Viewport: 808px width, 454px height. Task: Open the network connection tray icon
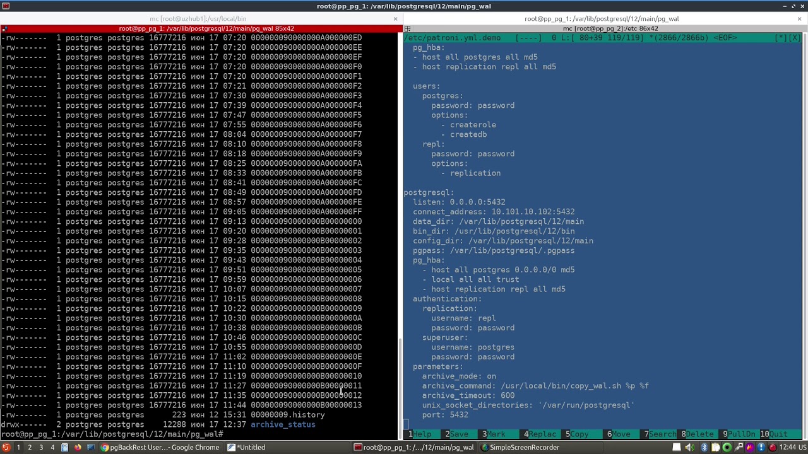(x=738, y=448)
